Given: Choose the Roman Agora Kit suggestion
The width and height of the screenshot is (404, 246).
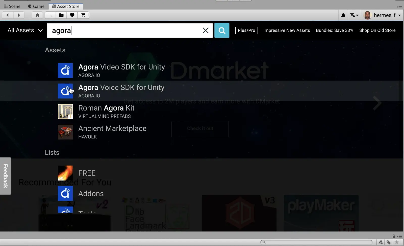Looking at the screenshot, I should click(201, 112).
